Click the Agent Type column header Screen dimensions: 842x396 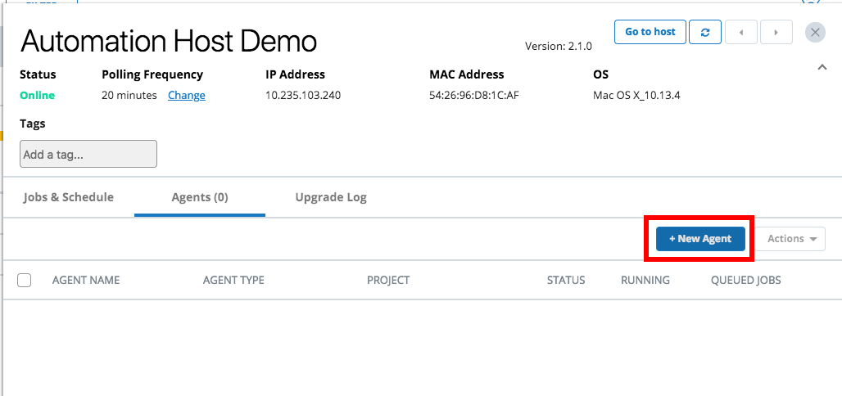pyautogui.click(x=233, y=281)
